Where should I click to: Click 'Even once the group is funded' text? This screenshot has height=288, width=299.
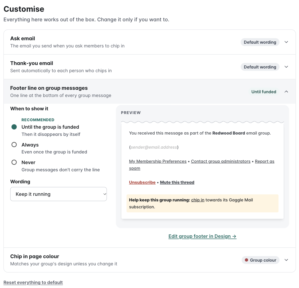[54, 152]
